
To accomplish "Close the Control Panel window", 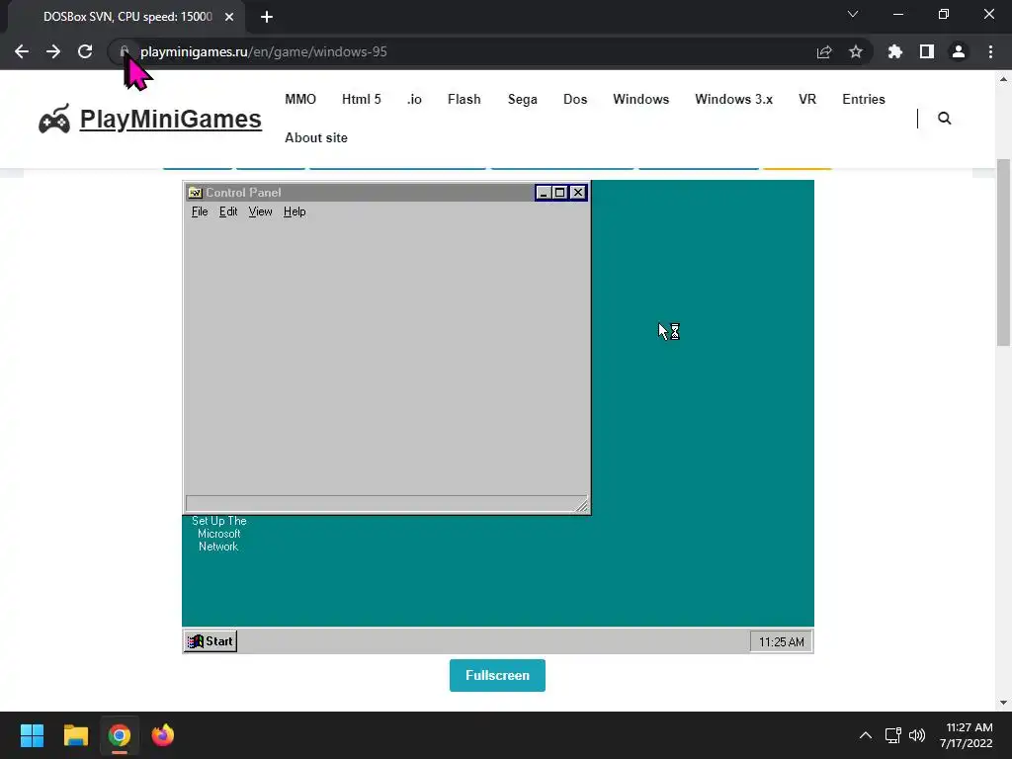I will coord(578,193).
